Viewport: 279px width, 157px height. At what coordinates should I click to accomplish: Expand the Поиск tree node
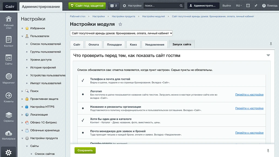pyautogui.click(x=22, y=91)
